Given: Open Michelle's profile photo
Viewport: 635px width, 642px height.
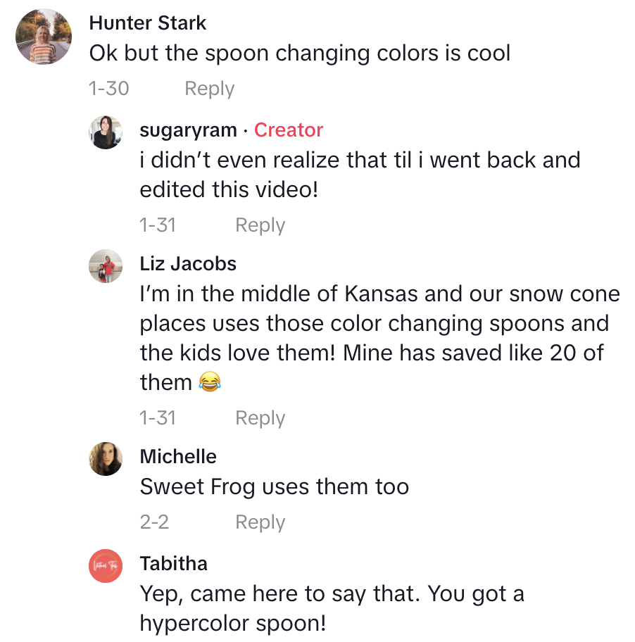Looking at the screenshot, I should tap(106, 459).
